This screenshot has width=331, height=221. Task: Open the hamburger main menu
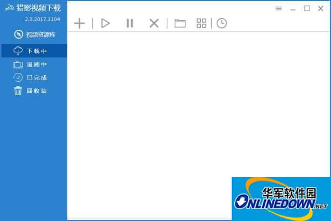click(x=279, y=8)
